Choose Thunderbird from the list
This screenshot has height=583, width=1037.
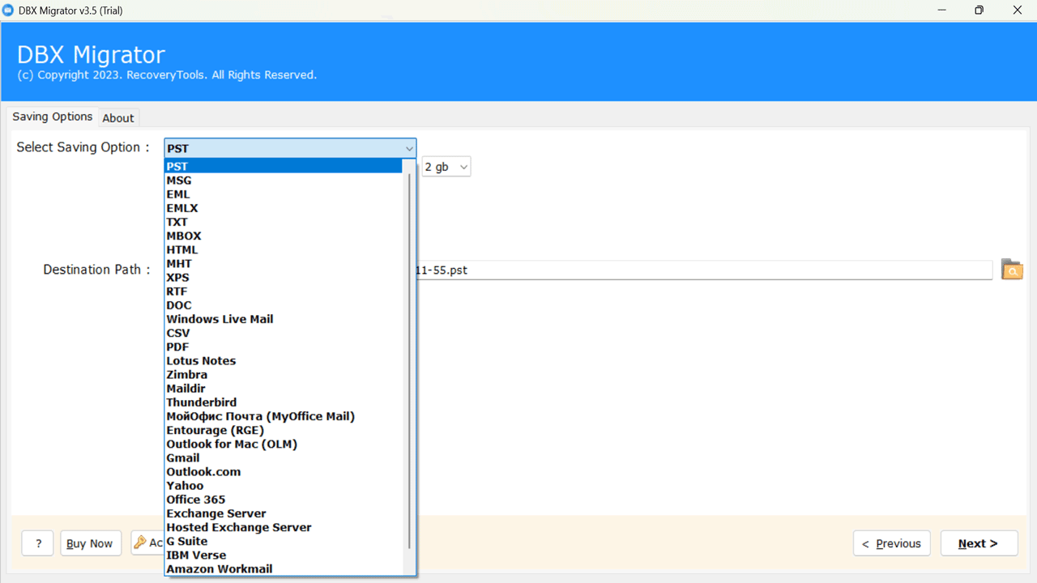[284, 402]
